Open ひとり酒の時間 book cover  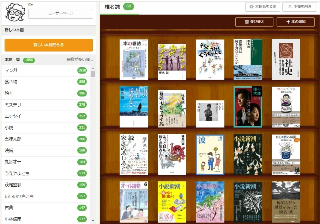tap(286, 155)
